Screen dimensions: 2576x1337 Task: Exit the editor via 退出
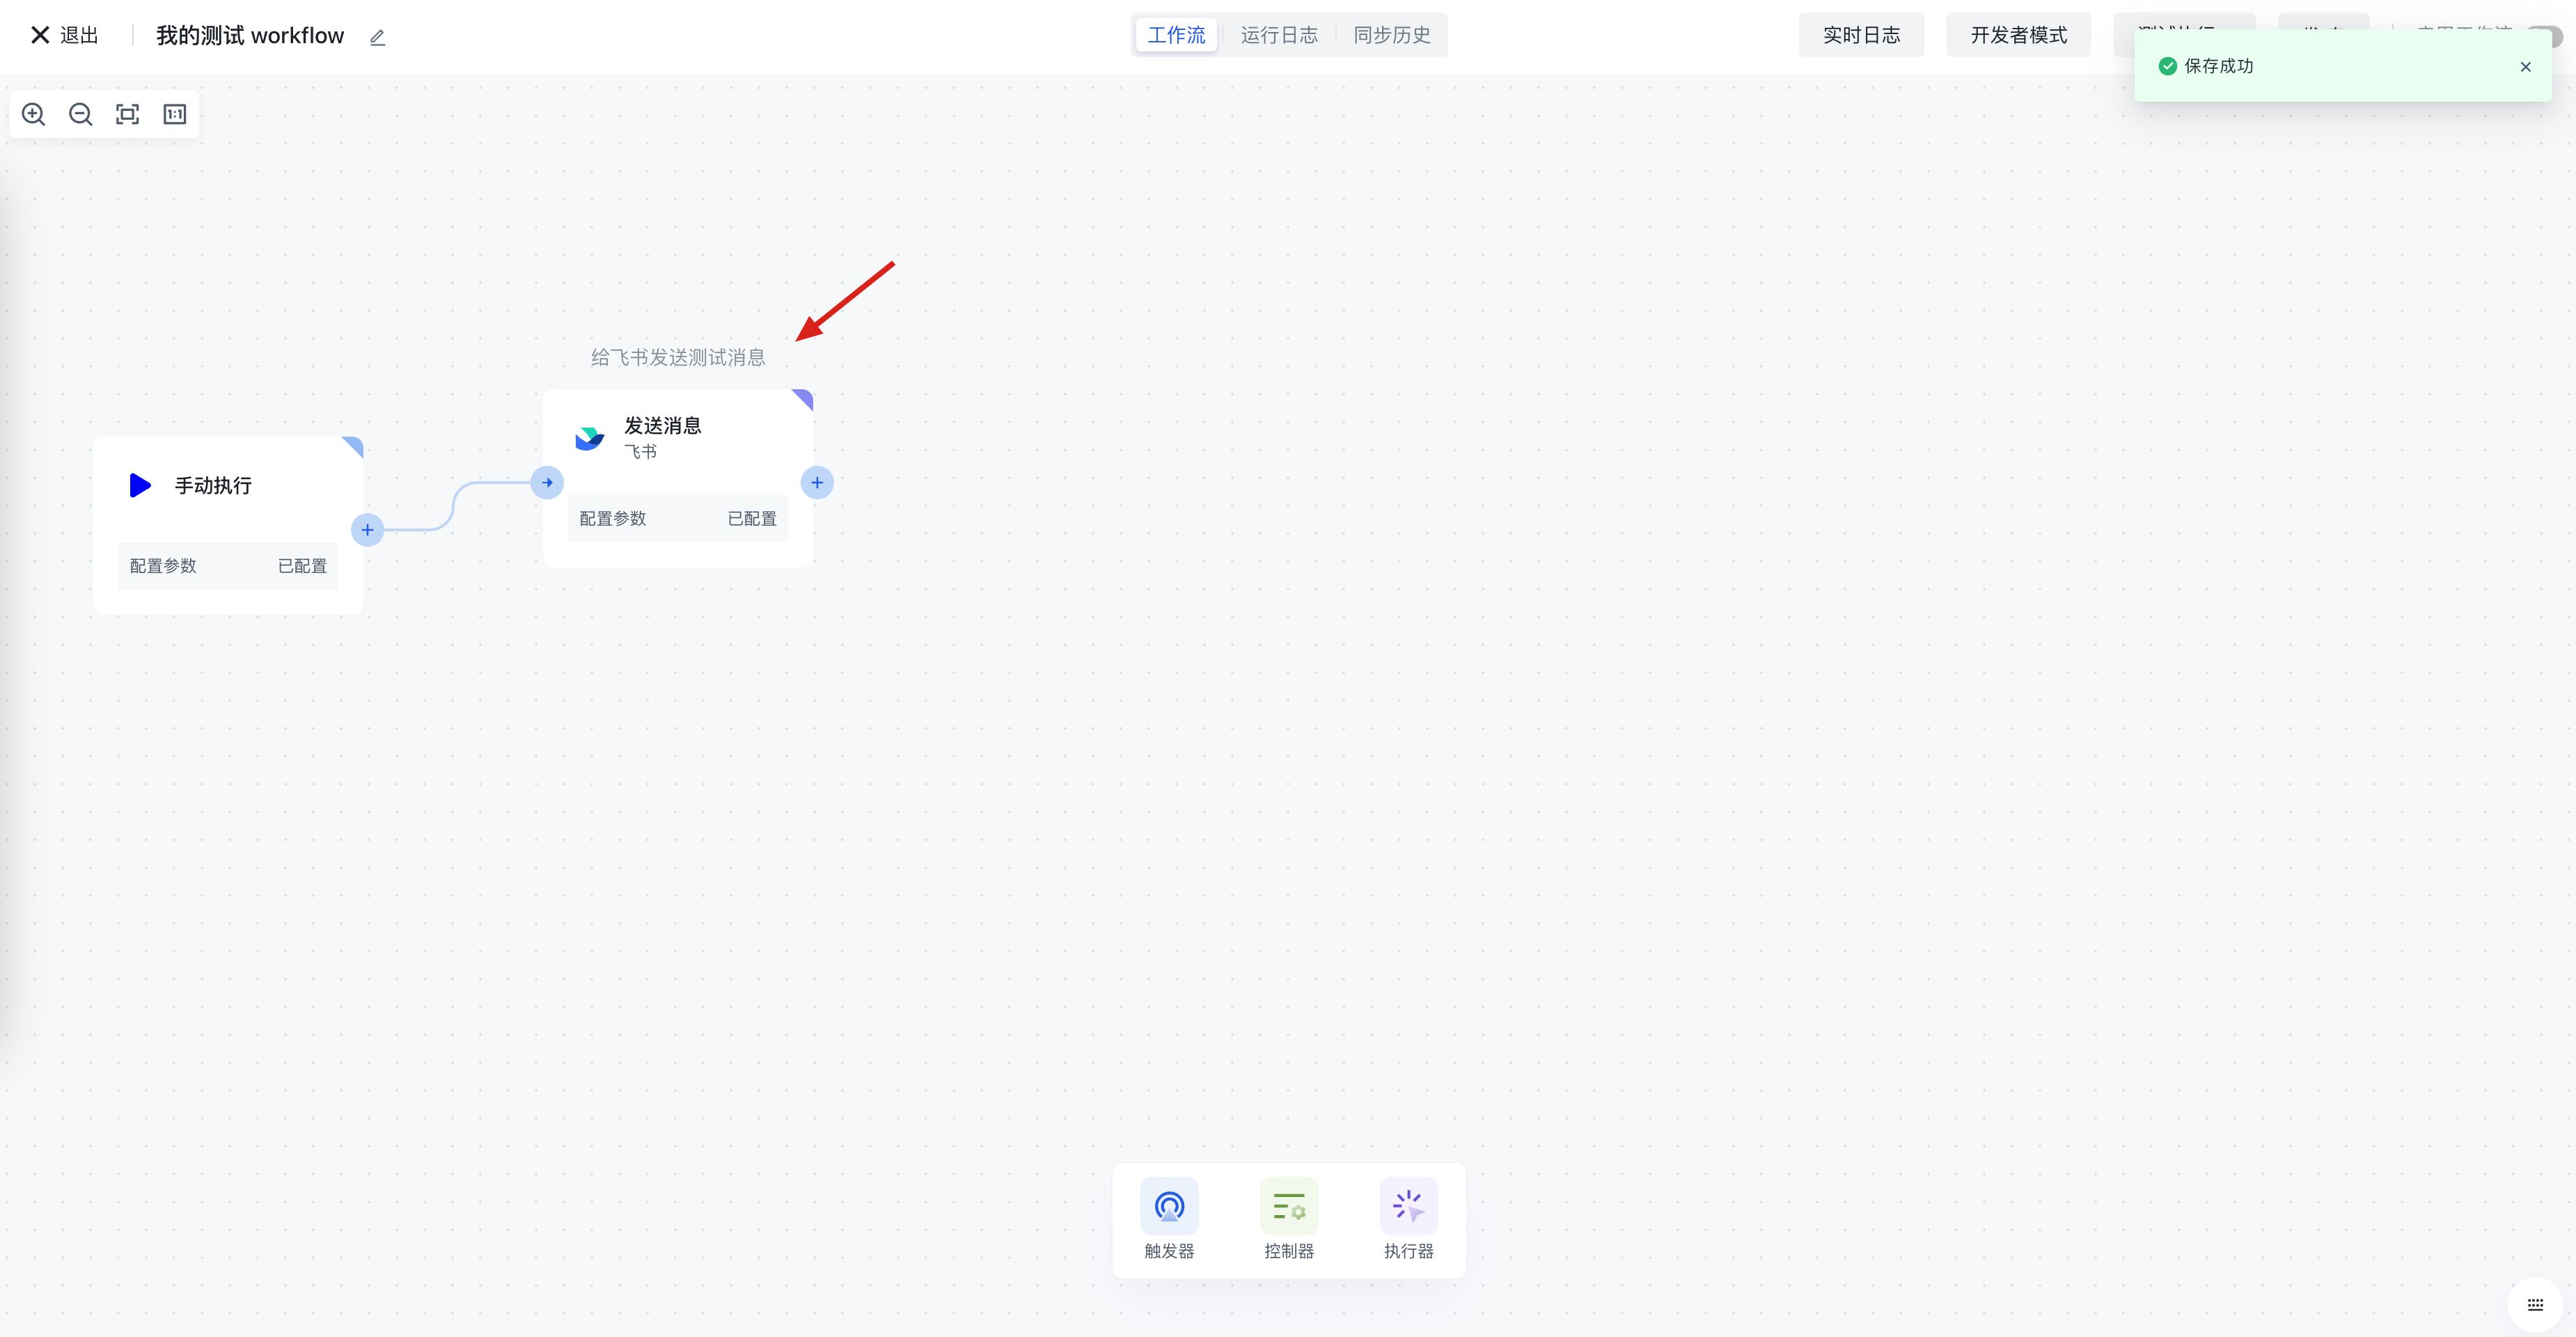(x=65, y=35)
